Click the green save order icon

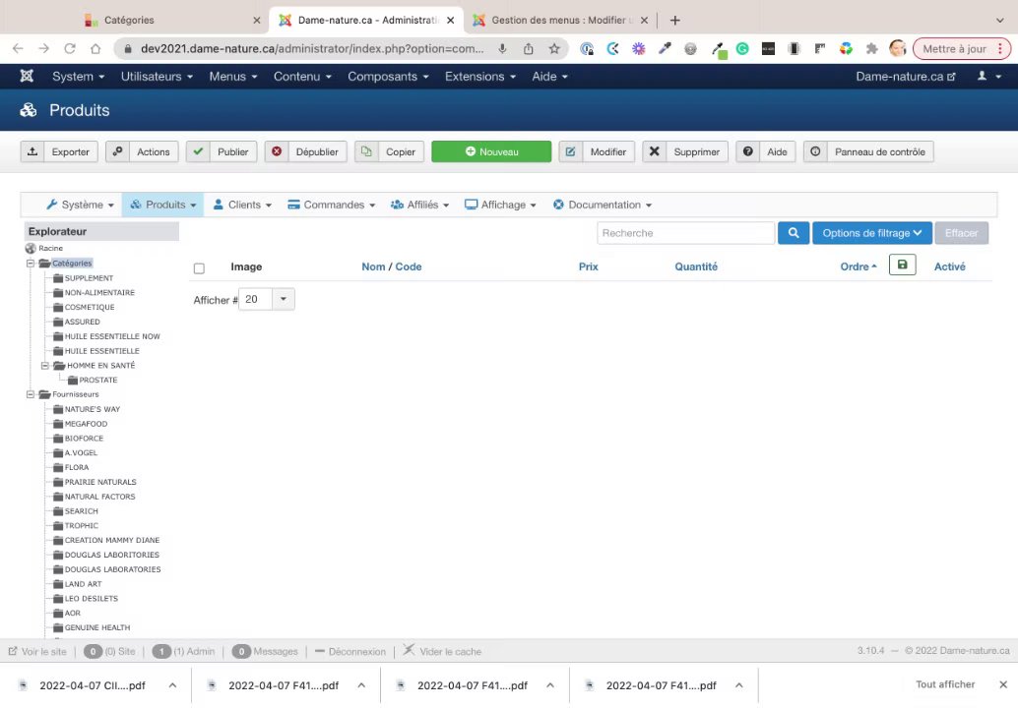(903, 265)
